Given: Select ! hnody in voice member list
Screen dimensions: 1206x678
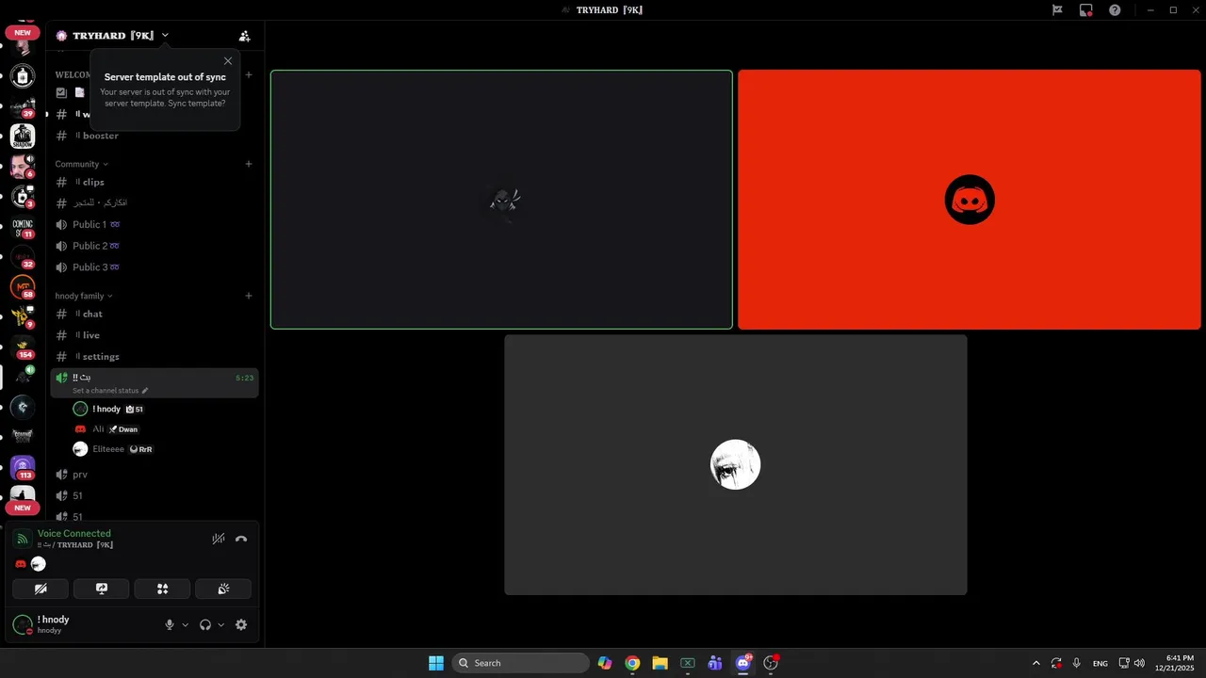Looking at the screenshot, I should [162, 409].
